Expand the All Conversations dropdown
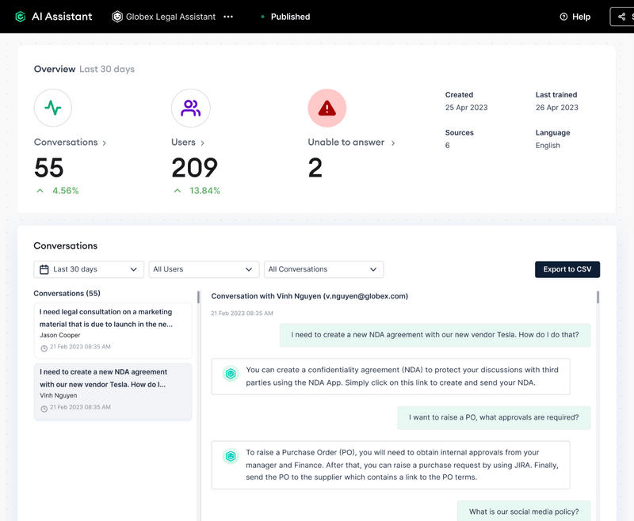This screenshot has width=634, height=521. (x=323, y=269)
